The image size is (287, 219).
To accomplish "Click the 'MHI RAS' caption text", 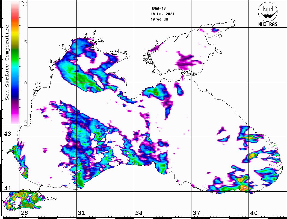I will pos(268,24).
